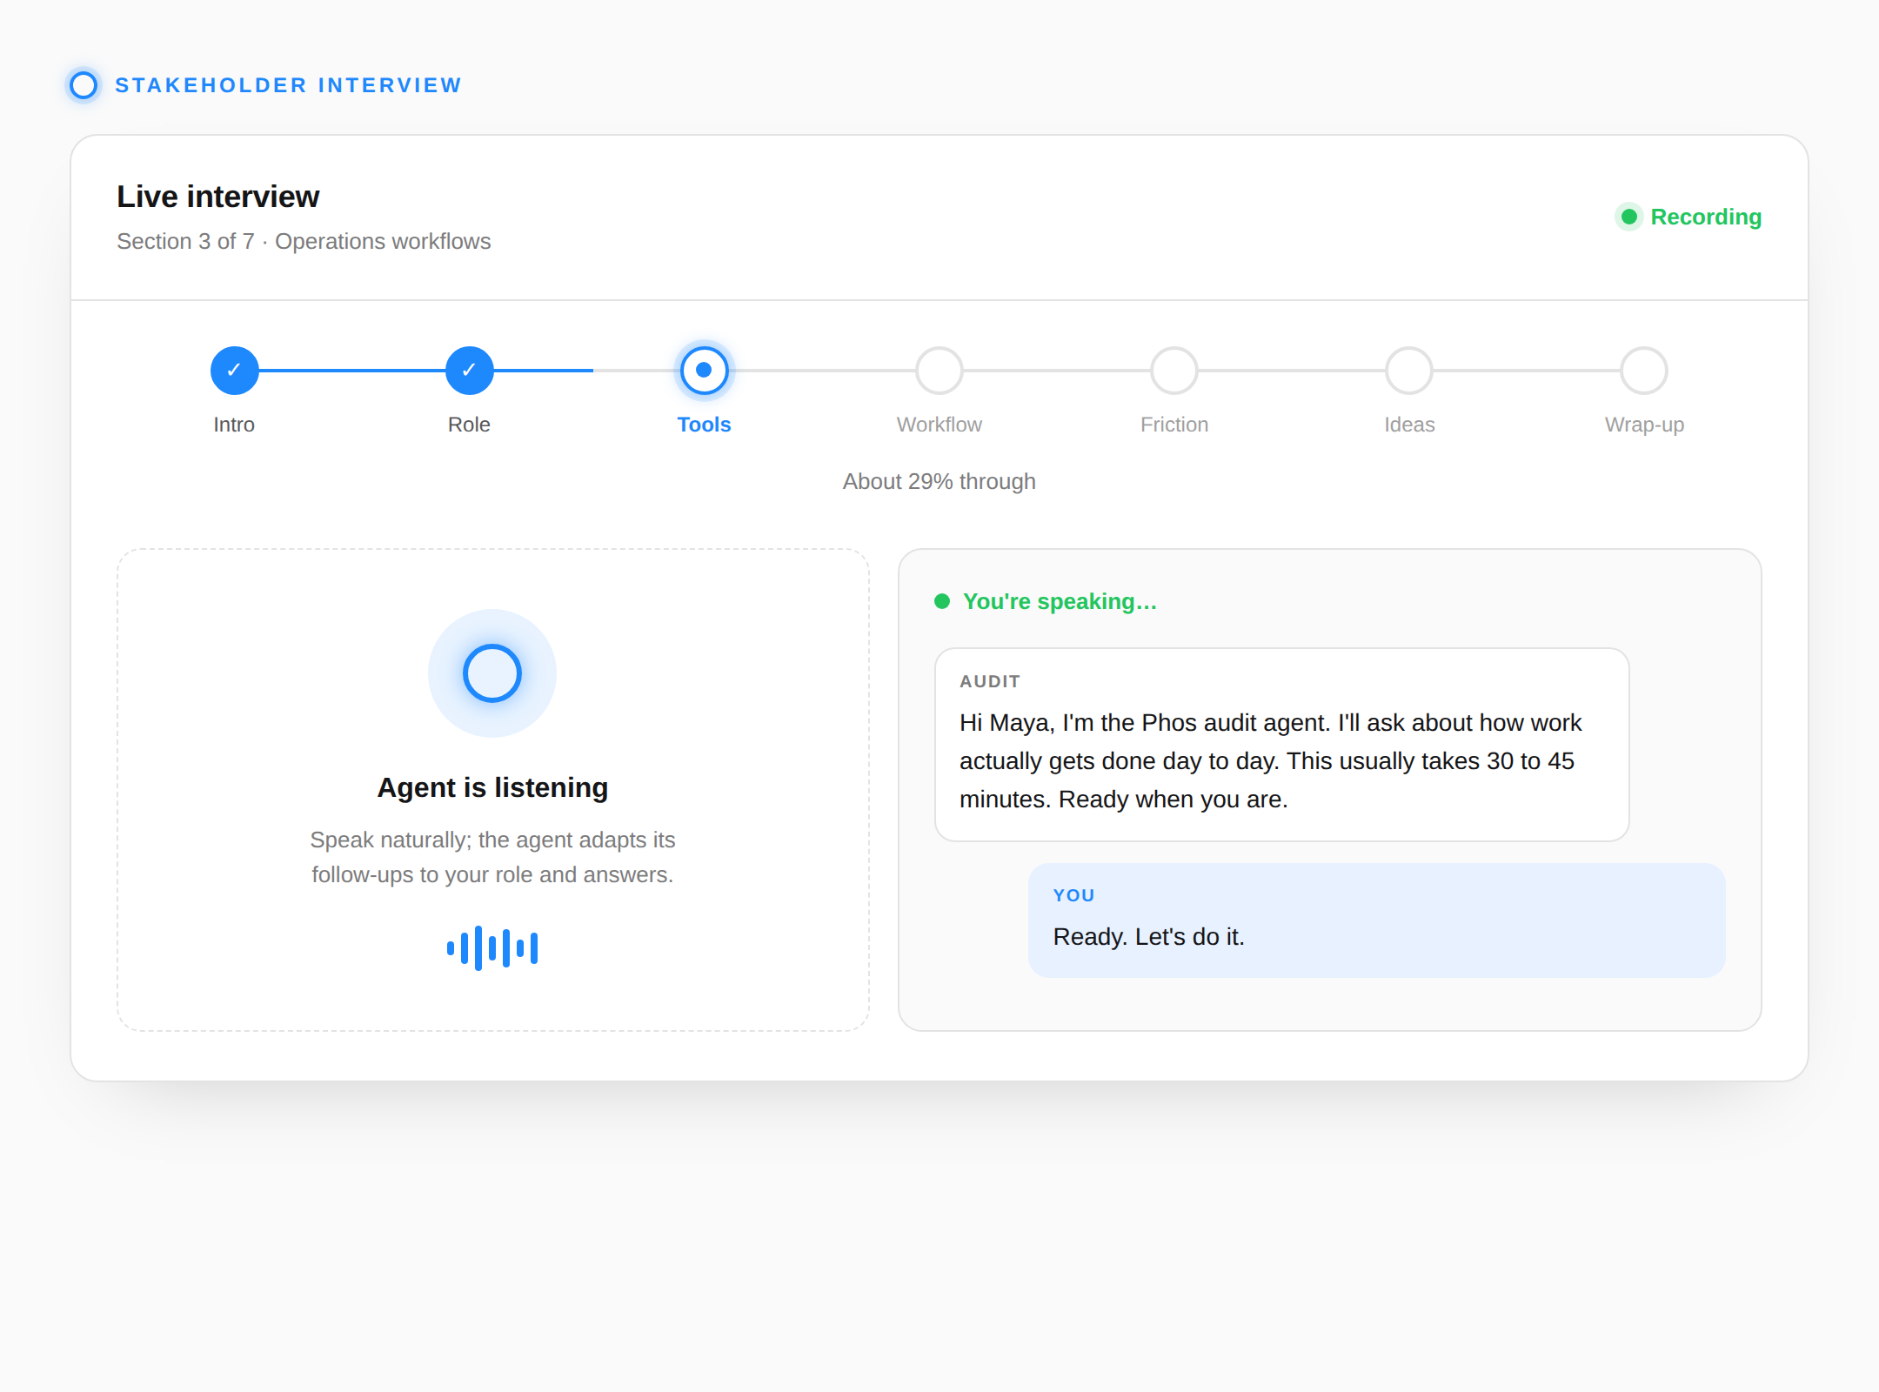Click the Agent is listening heading
This screenshot has width=1879, height=1392.
(492, 787)
